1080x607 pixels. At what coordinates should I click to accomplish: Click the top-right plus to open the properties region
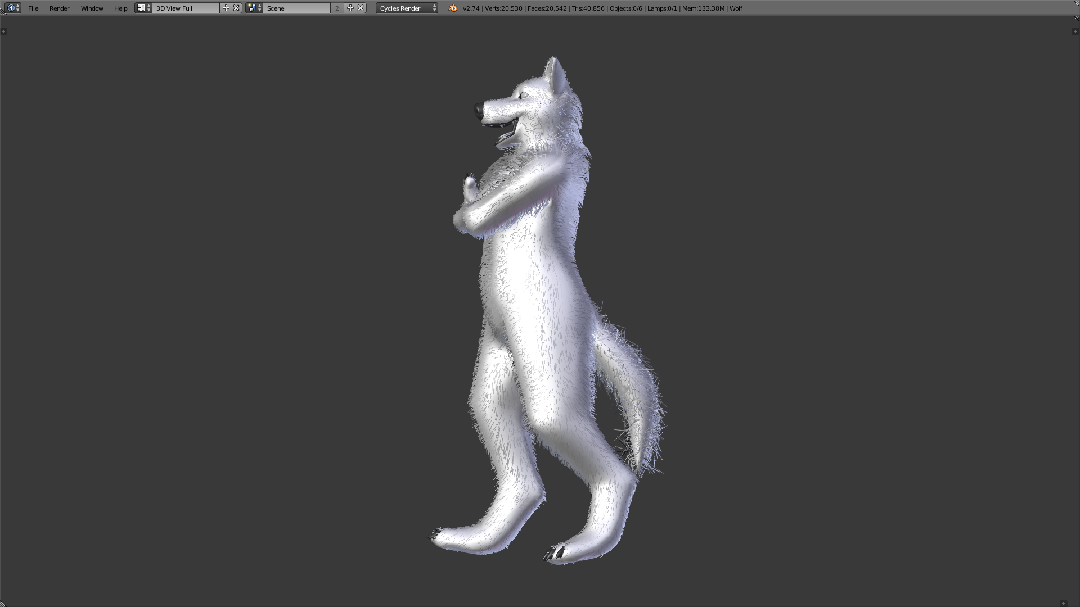[x=1075, y=31]
